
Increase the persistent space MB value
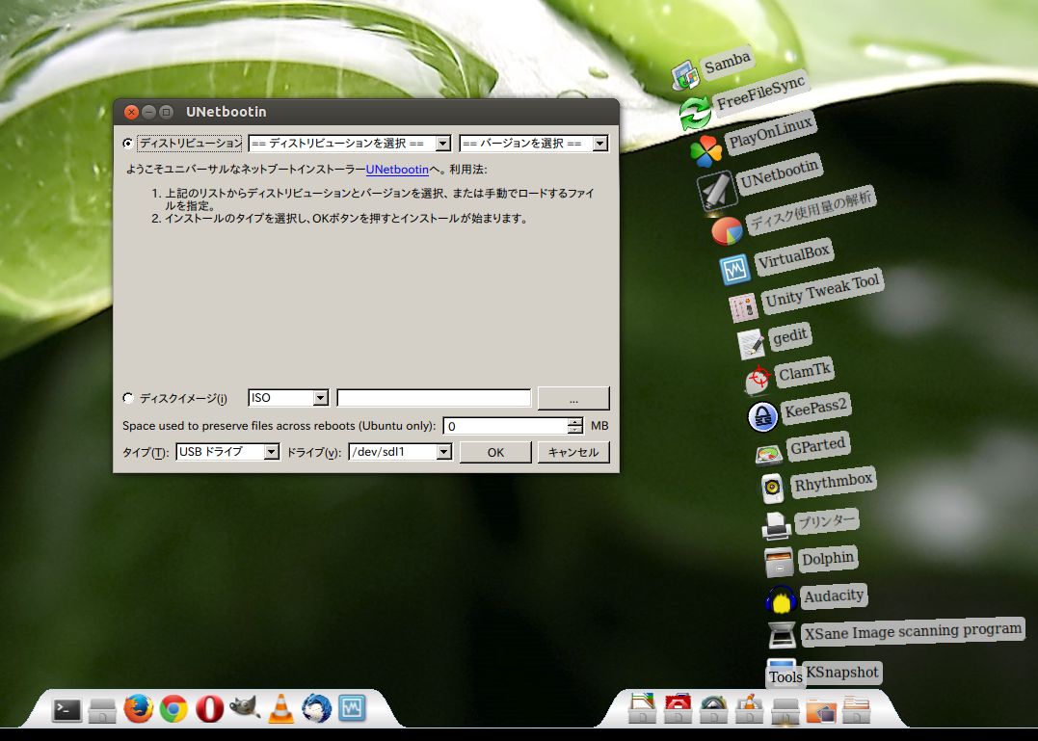coord(575,421)
